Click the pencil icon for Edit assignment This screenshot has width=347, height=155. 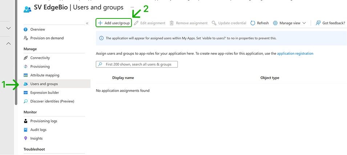pyautogui.click(x=136, y=23)
